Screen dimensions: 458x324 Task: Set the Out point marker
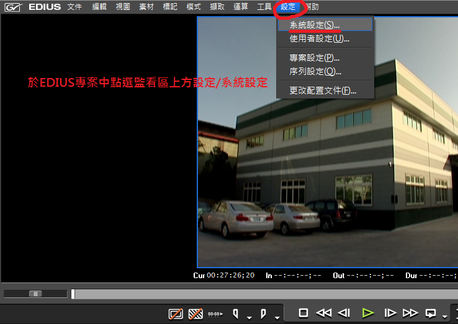[263, 314]
